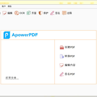Click the 签名PDF pen icon
The height and width of the screenshot is (97, 97).
point(62,74)
